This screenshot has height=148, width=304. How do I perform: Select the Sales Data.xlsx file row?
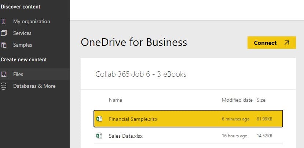pyautogui.click(x=188, y=136)
